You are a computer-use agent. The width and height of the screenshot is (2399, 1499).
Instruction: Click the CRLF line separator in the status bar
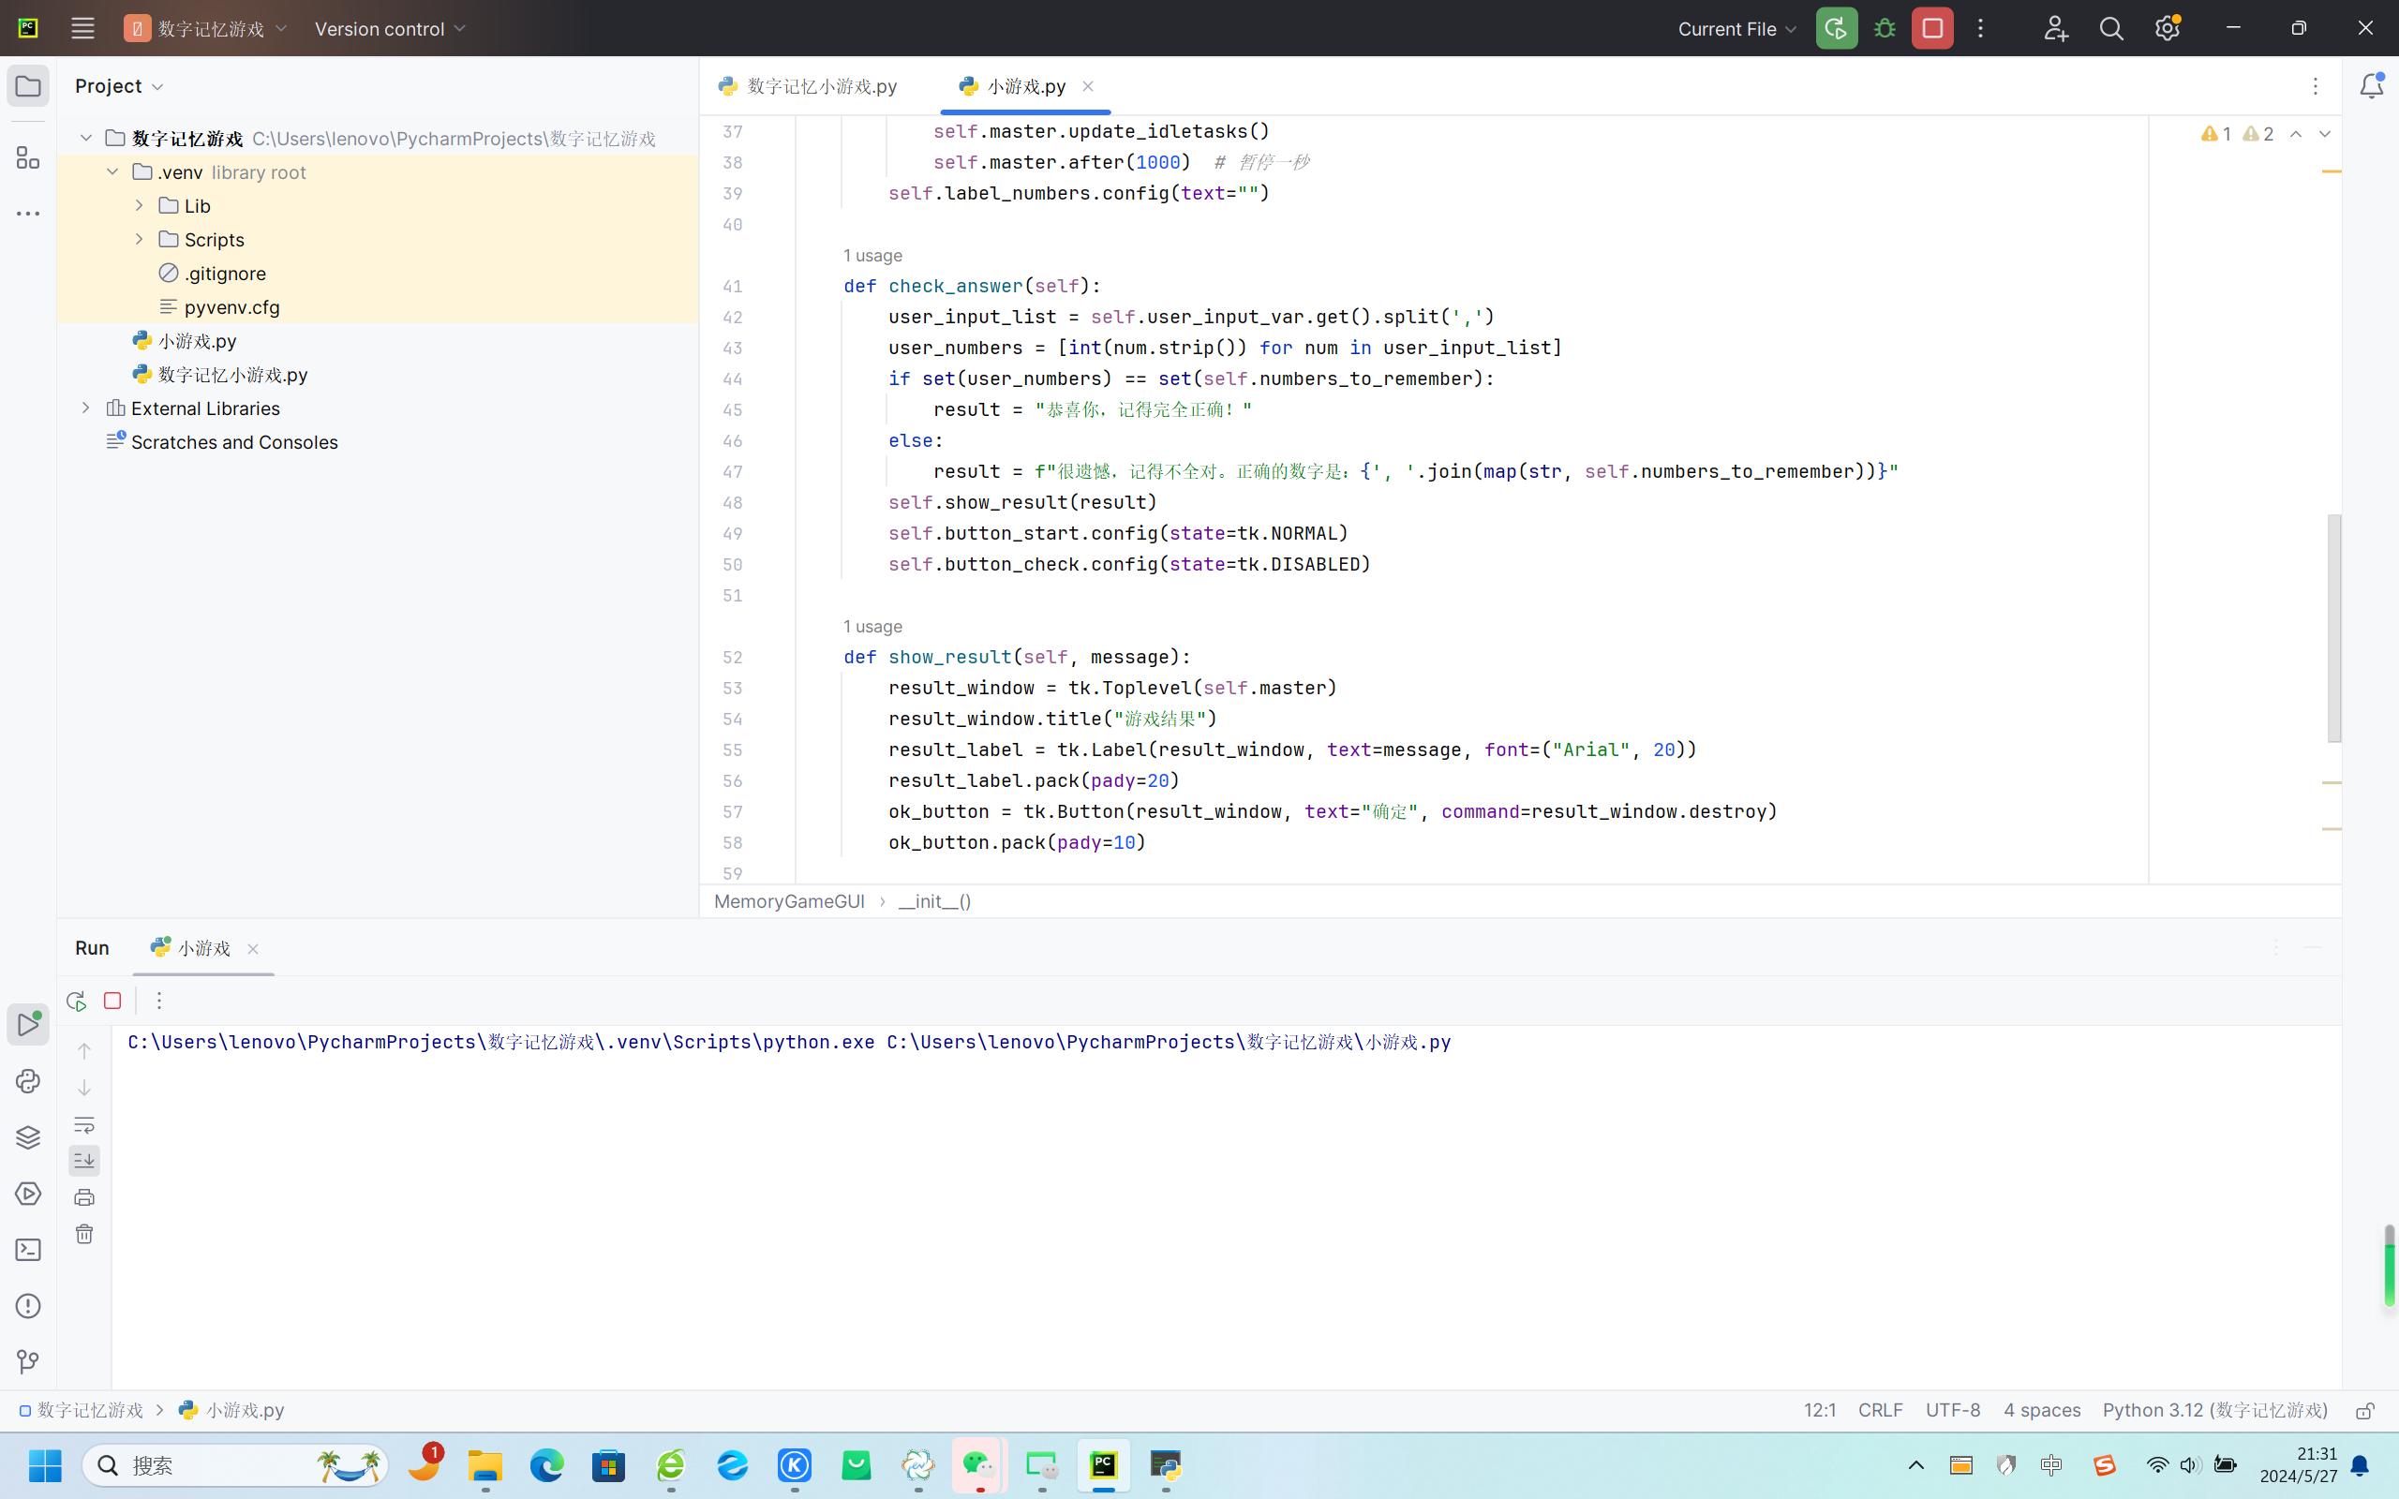coord(1880,1410)
